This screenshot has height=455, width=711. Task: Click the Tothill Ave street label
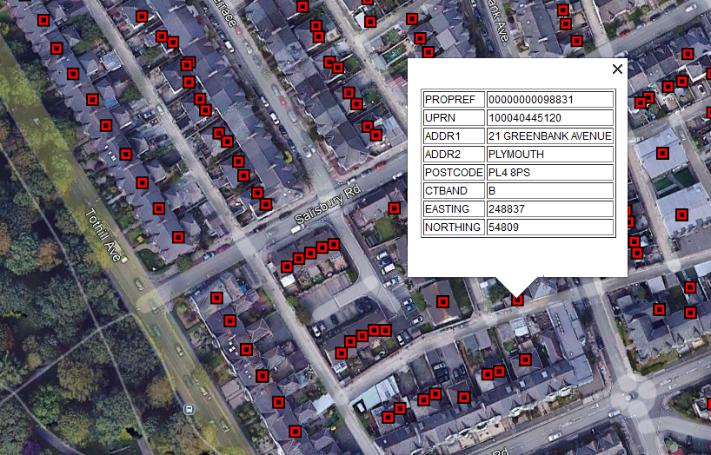(x=104, y=234)
